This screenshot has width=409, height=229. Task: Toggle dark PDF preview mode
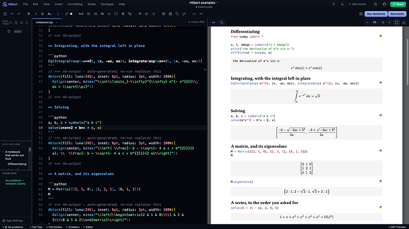point(222,23)
